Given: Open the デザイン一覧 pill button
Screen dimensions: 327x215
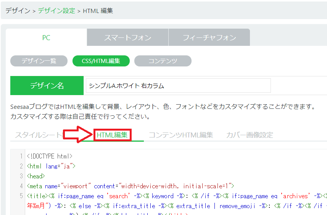Looking at the screenshot, I should [x=39, y=61].
